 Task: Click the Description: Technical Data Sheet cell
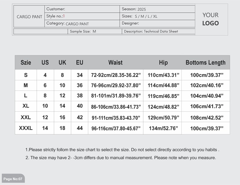(x=159, y=31)
